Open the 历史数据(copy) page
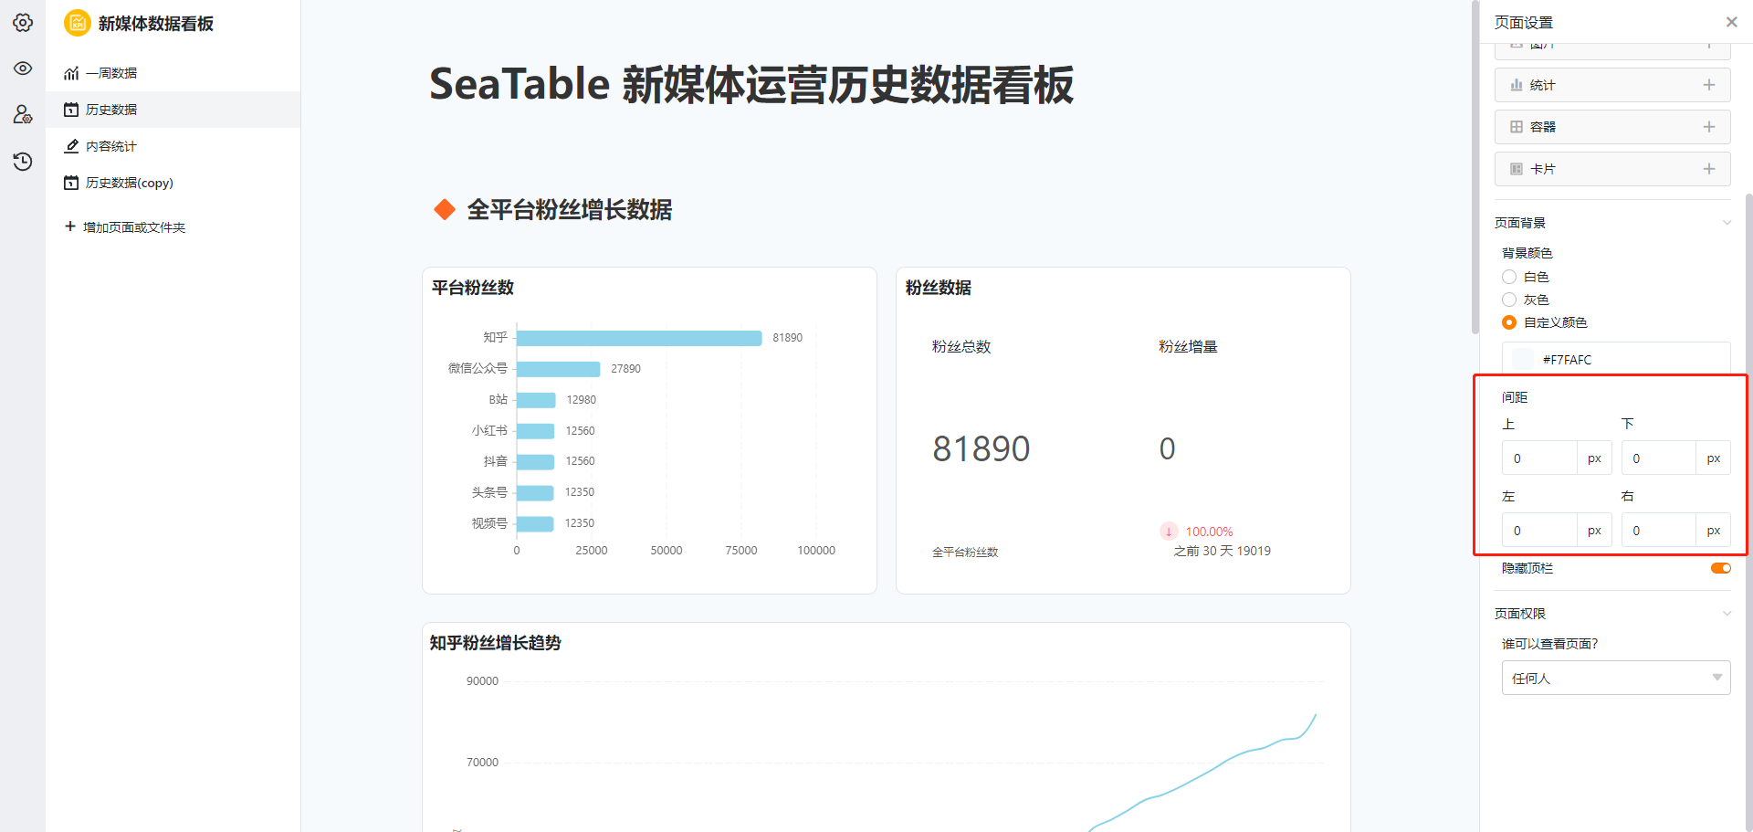Viewport: 1753px width, 832px height. coord(128,183)
